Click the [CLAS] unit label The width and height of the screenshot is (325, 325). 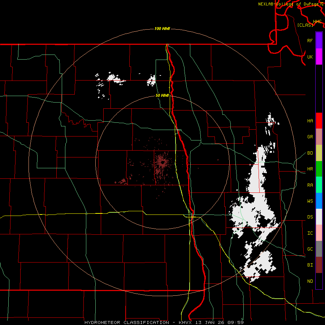(305, 25)
